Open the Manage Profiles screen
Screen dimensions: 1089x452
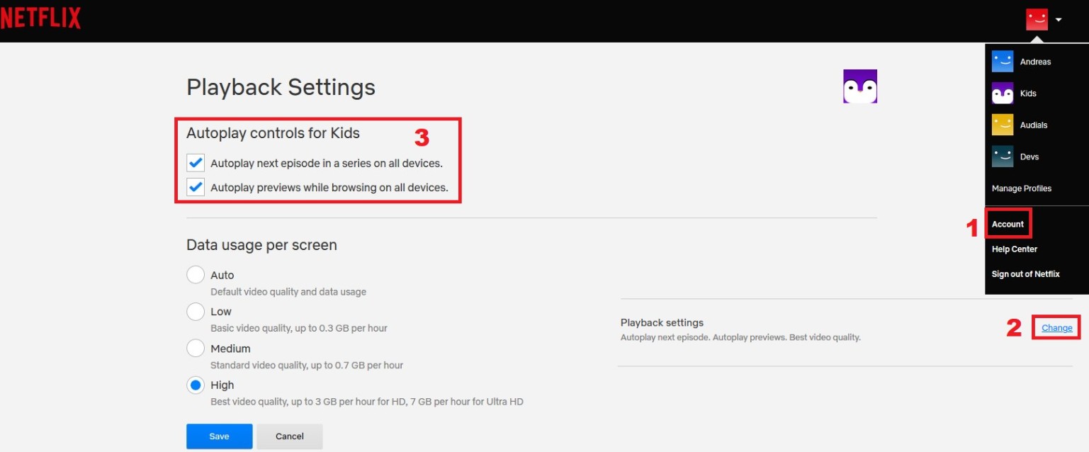point(1021,188)
